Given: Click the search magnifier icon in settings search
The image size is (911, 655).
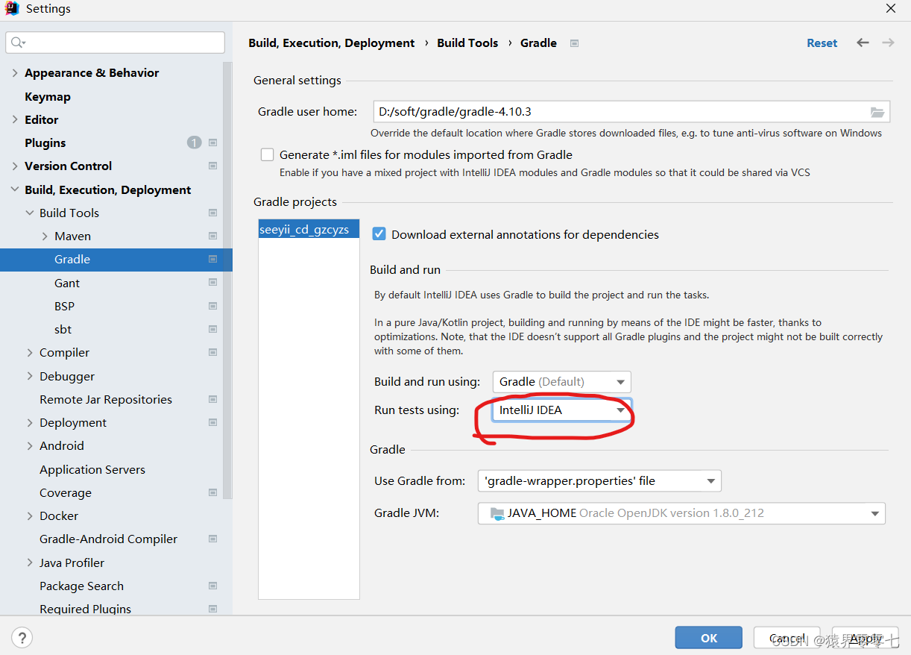Looking at the screenshot, I should [x=18, y=43].
